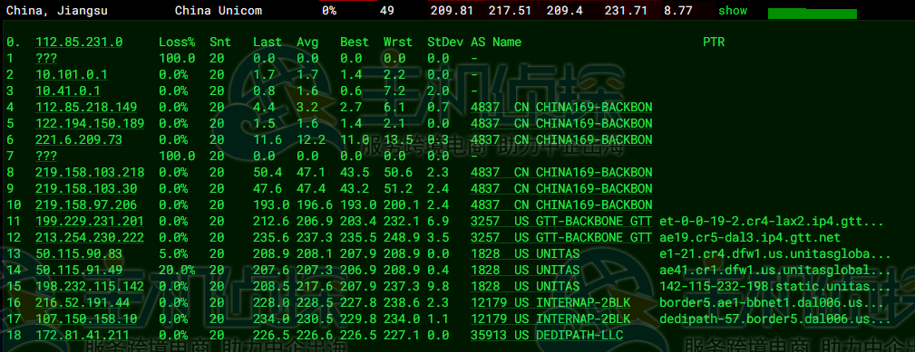915x352 pixels.
Task: Select hop 10 IP 219.158.97.206
Action: pos(86,205)
